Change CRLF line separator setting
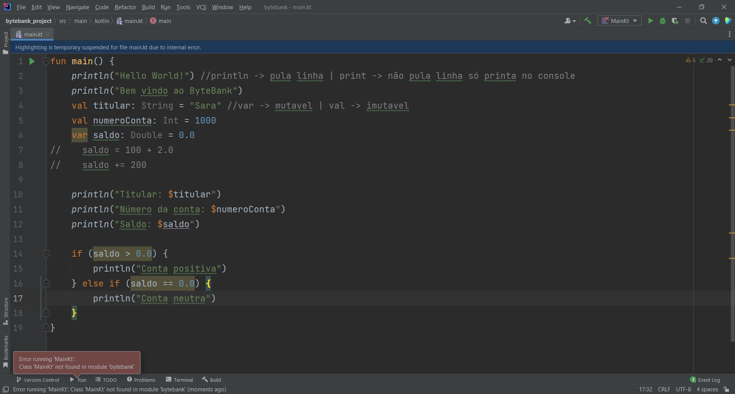Screen dimensions: 735x394 [x=664, y=389]
